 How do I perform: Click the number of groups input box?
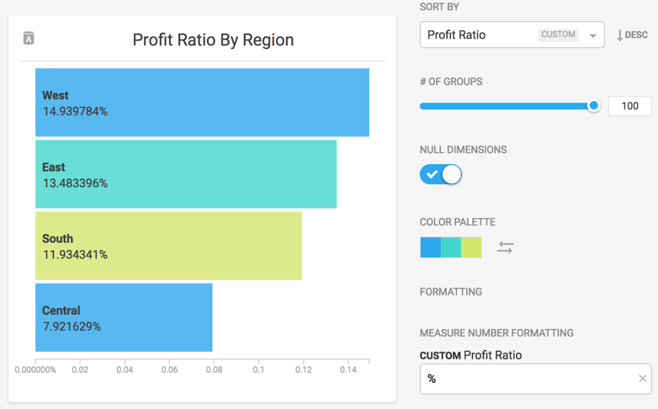[629, 106]
